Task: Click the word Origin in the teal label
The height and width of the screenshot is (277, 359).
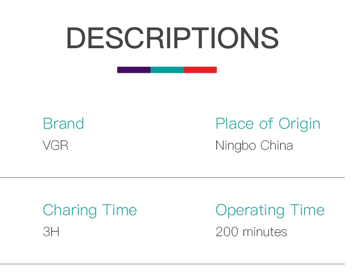Action: pyautogui.click(x=299, y=124)
